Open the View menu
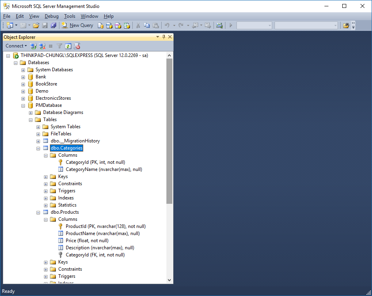Viewport: 372px width, 296px height. [34, 16]
